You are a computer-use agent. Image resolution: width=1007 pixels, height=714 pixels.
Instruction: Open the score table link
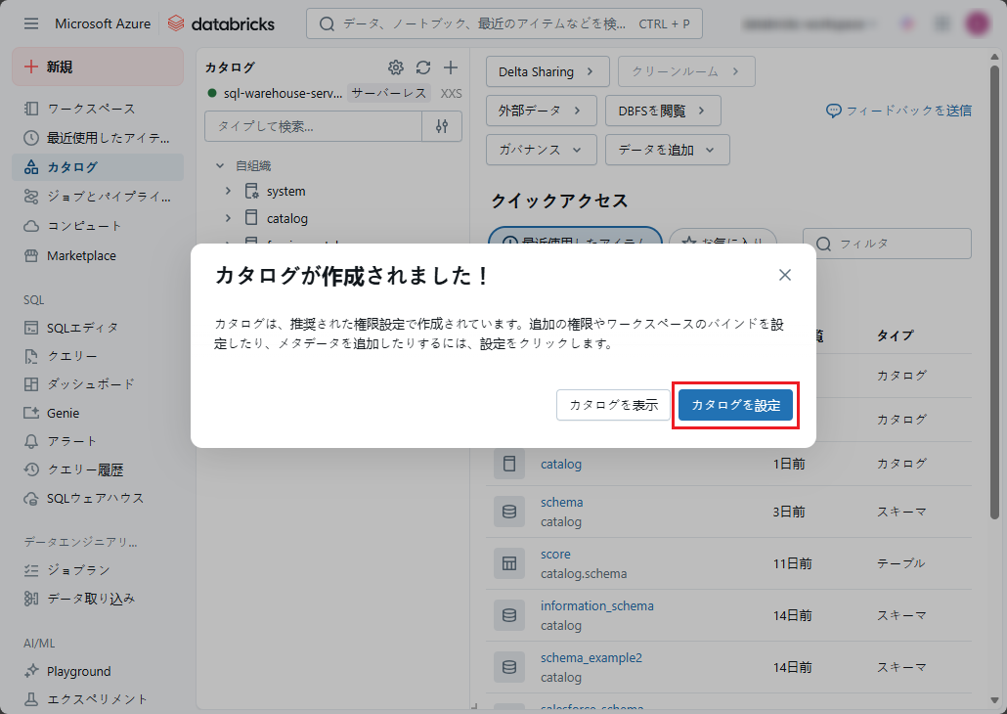tap(555, 554)
